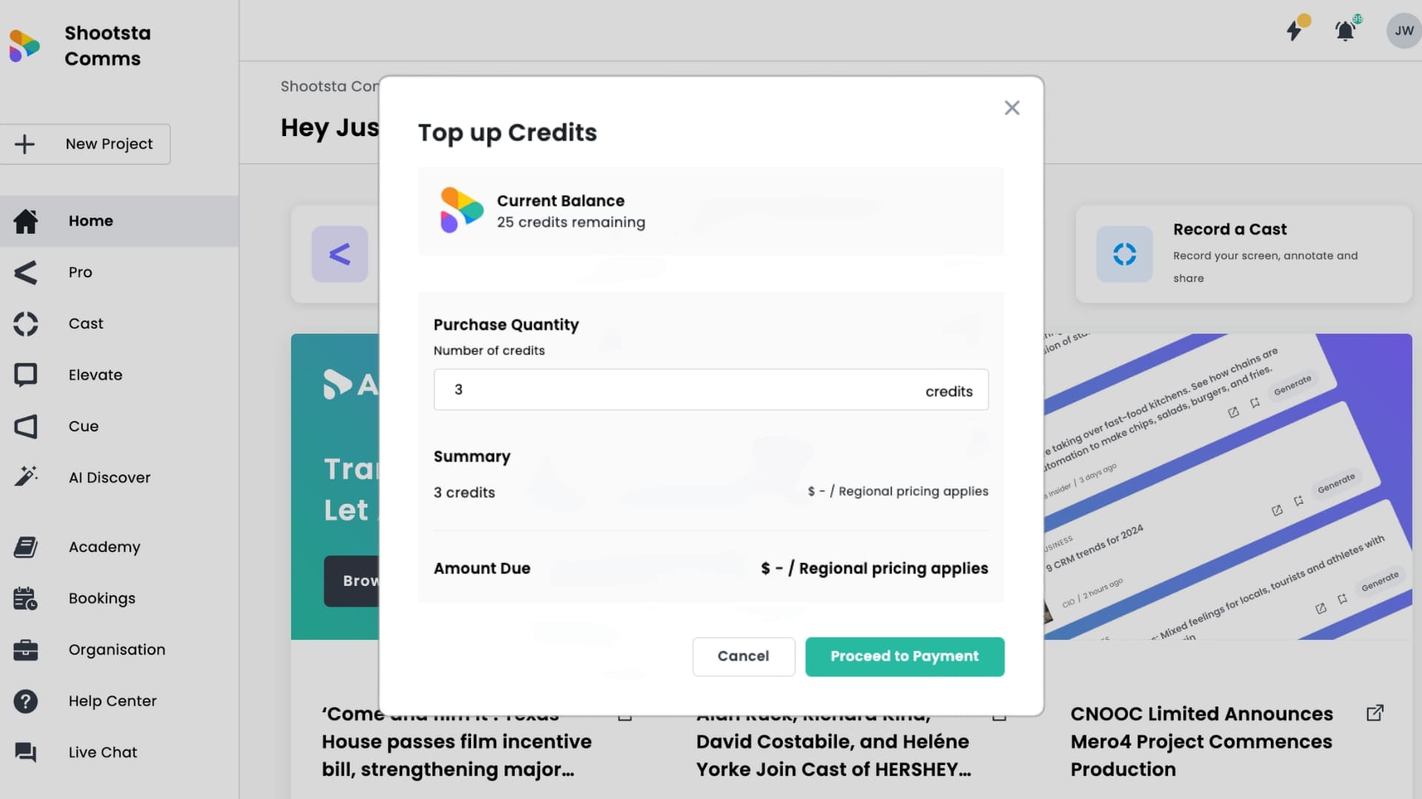The width and height of the screenshot is (1422, 799).
Task: Click the Organisation briefcase icon
Action: (x=26, y=650)
